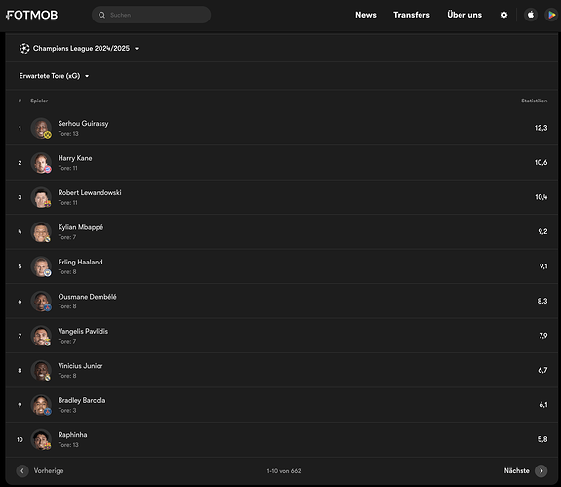The width and height of the screenshot is (561, 487).
Task: Go to the Transfers menu item
Action: (x=412, y=15)
